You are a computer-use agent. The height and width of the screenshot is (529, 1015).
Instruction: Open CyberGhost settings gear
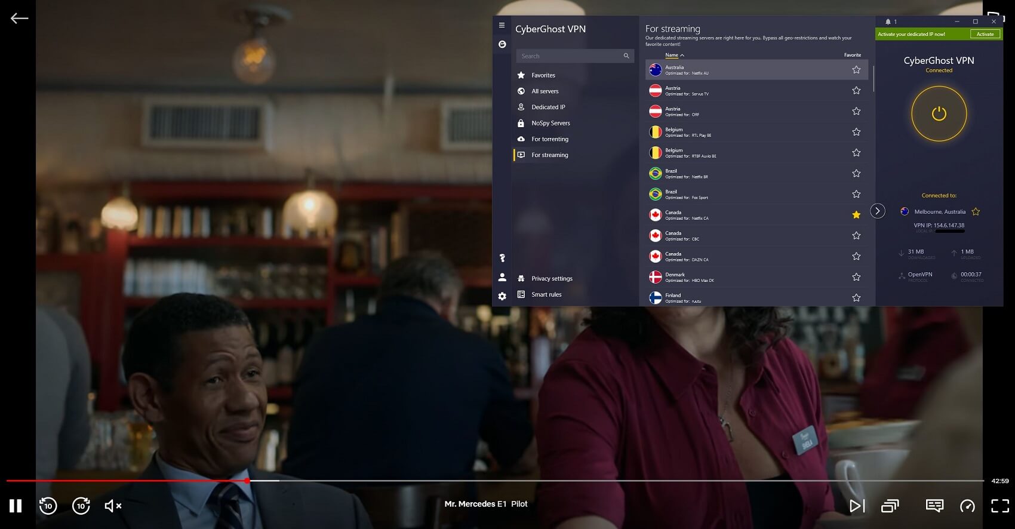pos(502,296)
